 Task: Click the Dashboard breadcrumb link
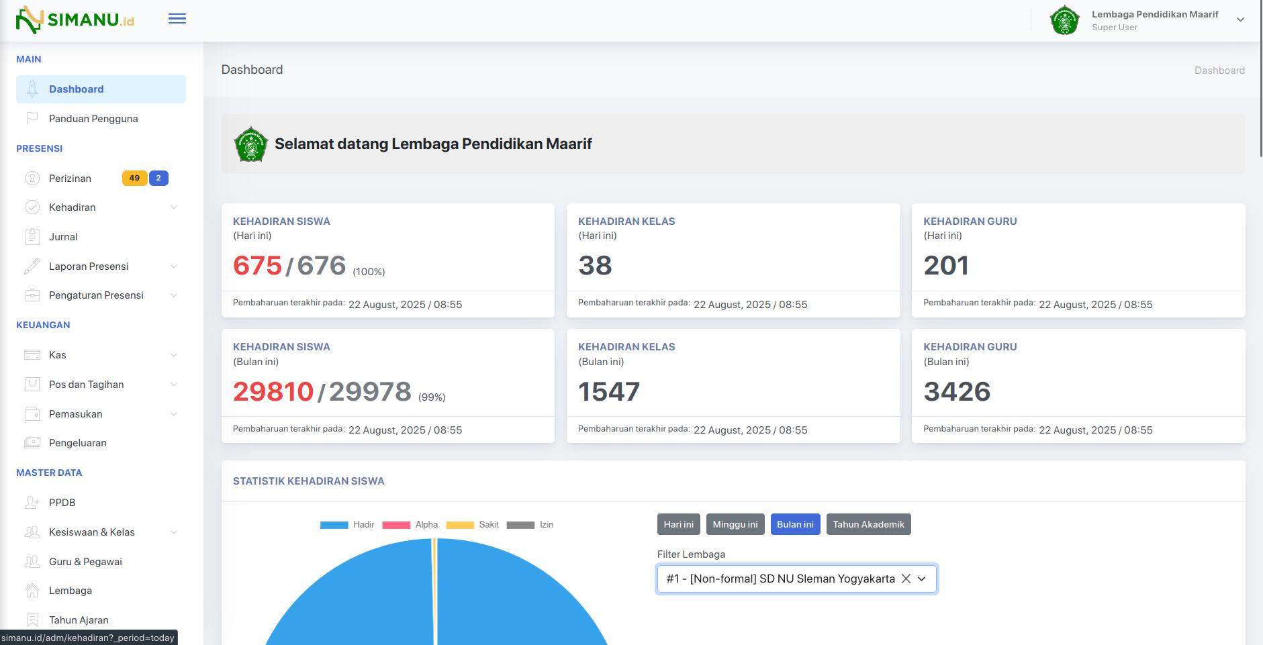[x=1219, y=70]
